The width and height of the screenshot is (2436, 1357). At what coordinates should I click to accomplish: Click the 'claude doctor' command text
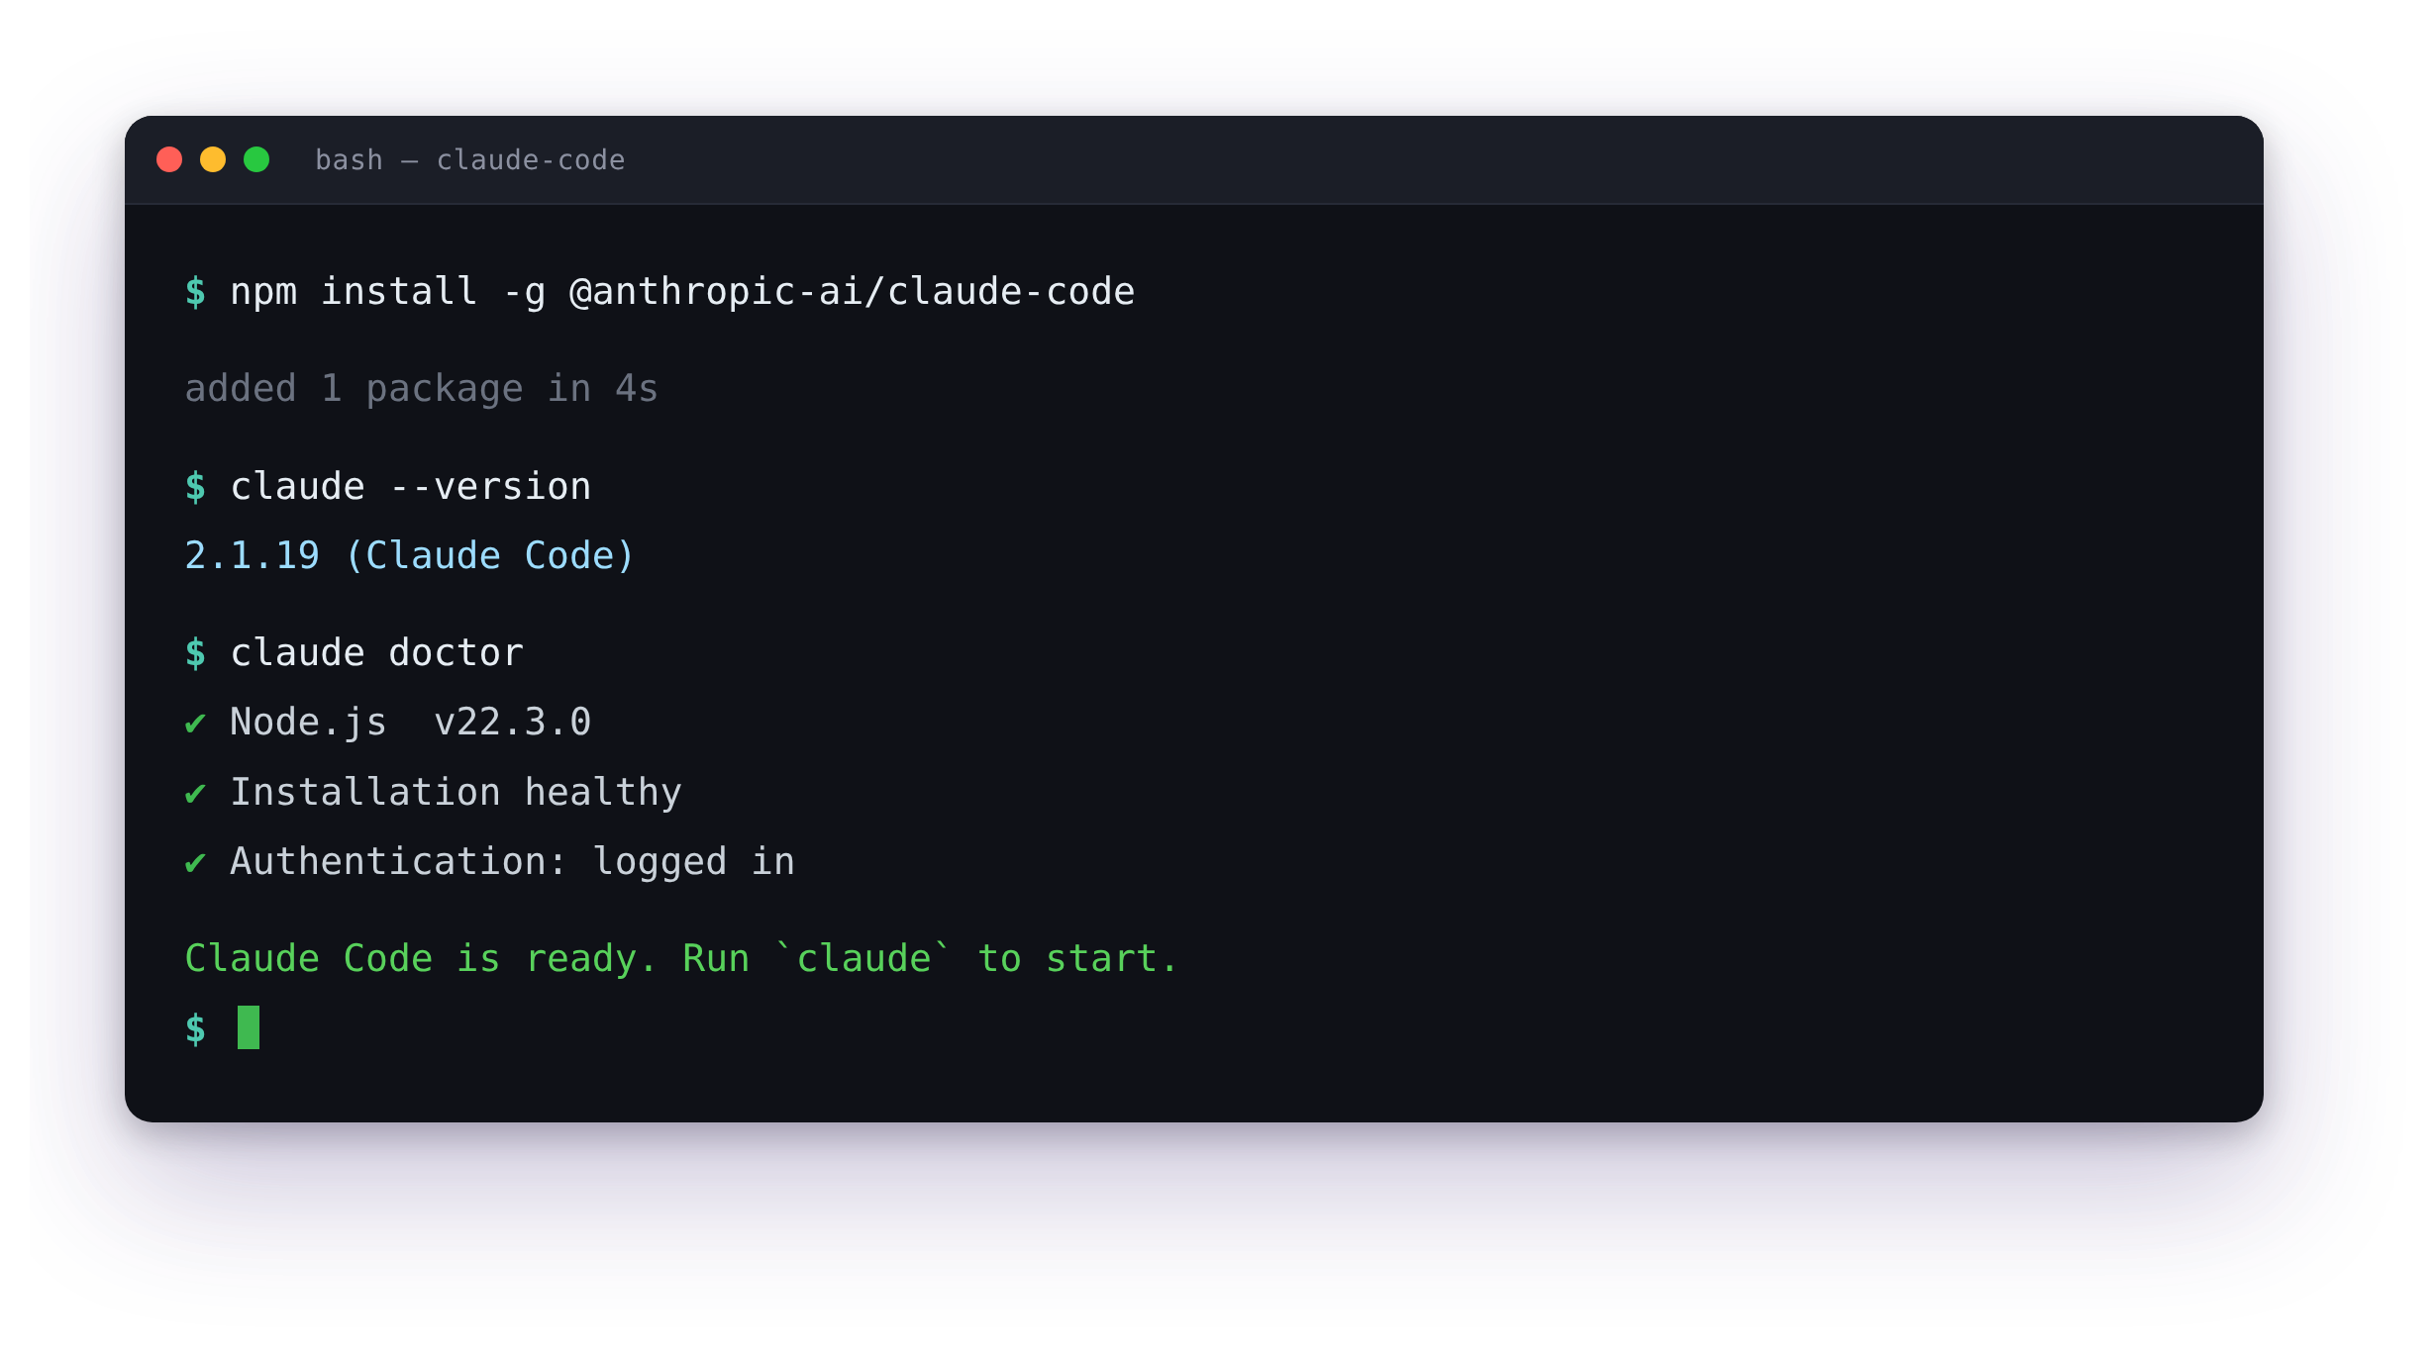pos(376,653)
